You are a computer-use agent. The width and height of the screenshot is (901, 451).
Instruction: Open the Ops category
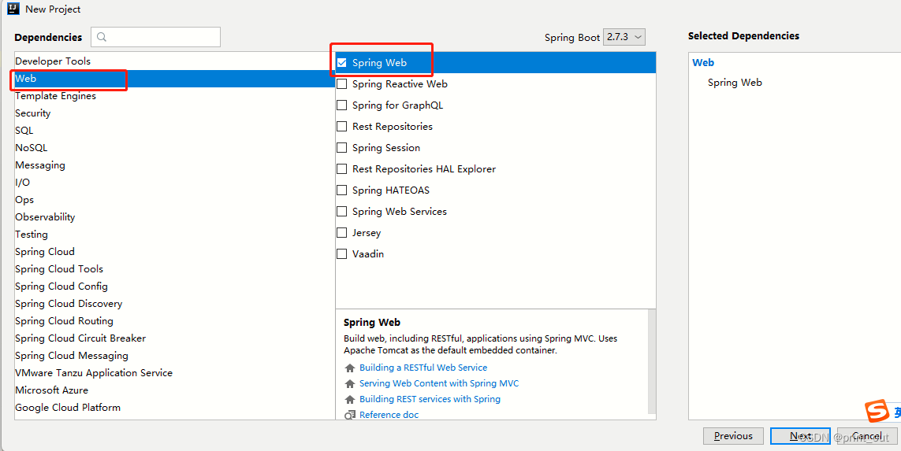175,200
